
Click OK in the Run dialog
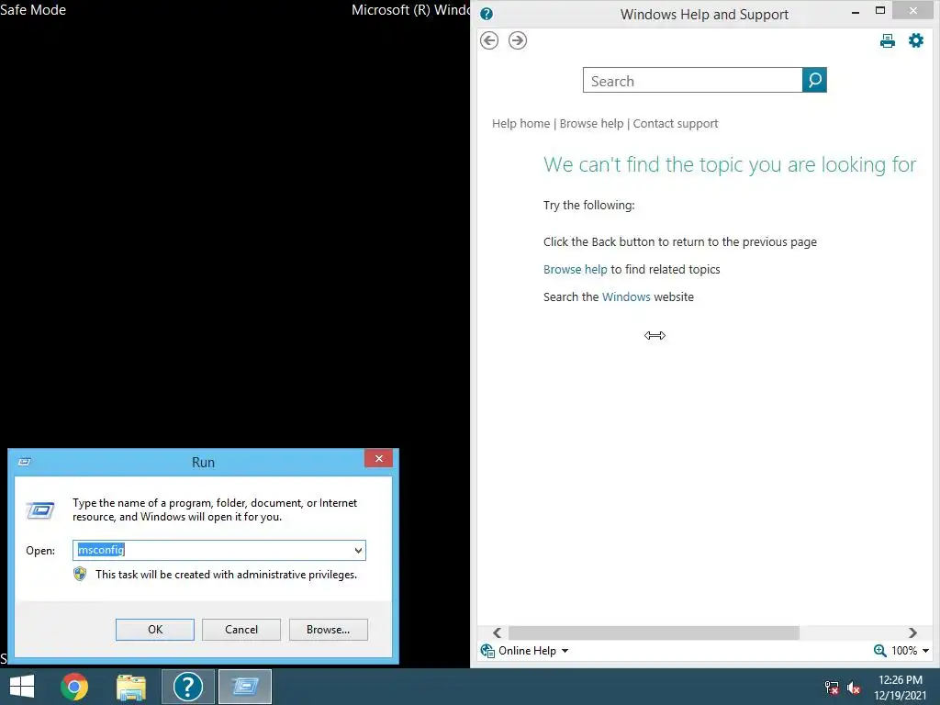click(154, 630)
